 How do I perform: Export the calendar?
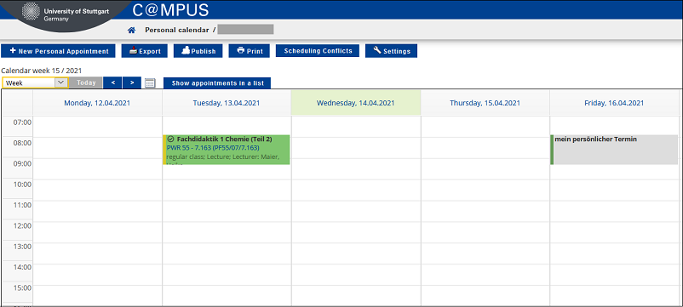point(144,51)
